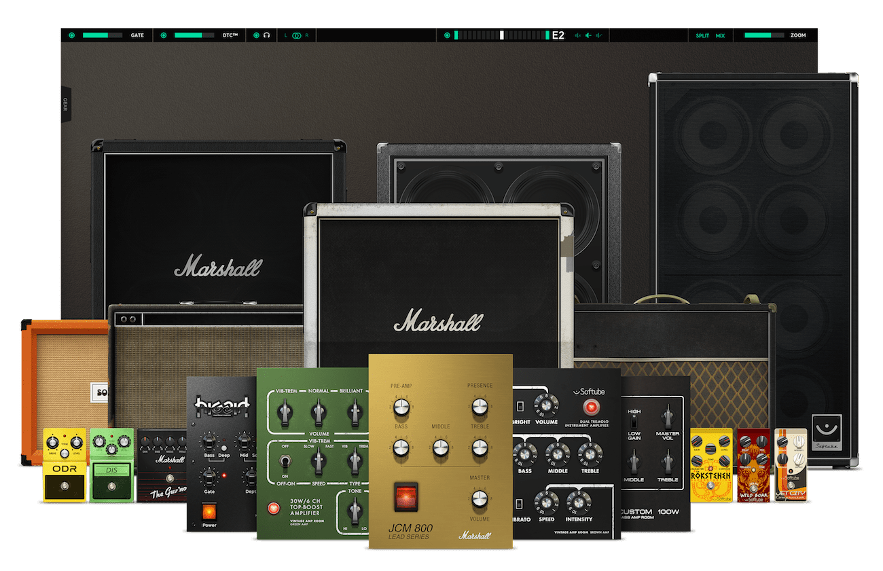Click the red jewel lamp on Brown Amp

click(590, 406)
